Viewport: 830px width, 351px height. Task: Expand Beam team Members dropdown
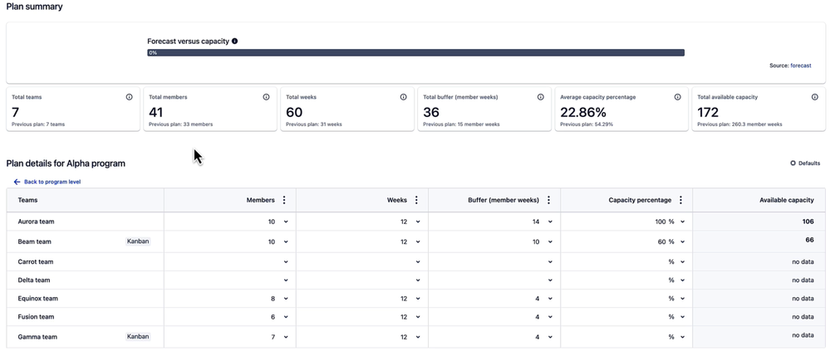pos(286,241)
